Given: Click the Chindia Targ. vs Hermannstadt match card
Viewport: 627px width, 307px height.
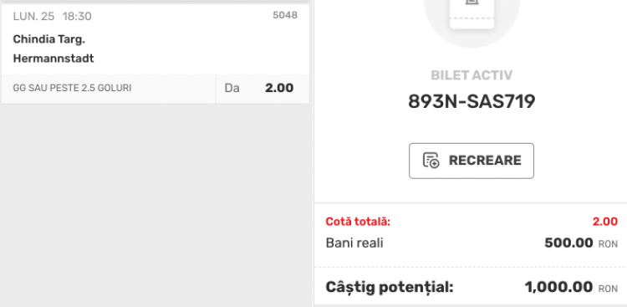Looking at the screenshot, I should point(155,54).
